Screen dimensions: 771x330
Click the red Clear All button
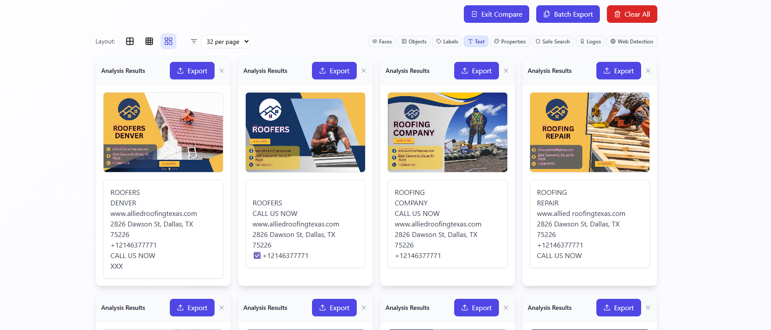pyautogui.click(x=632, y=14)
